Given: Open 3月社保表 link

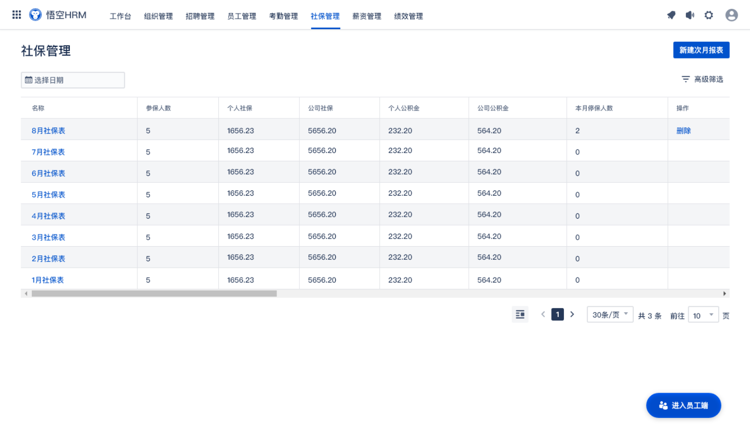Looking at the screenshot, I should (48, 237).
